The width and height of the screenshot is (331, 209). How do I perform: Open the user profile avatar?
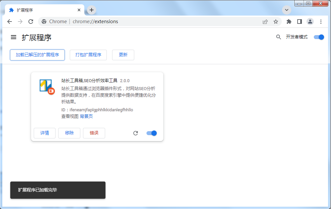point(310,22)
